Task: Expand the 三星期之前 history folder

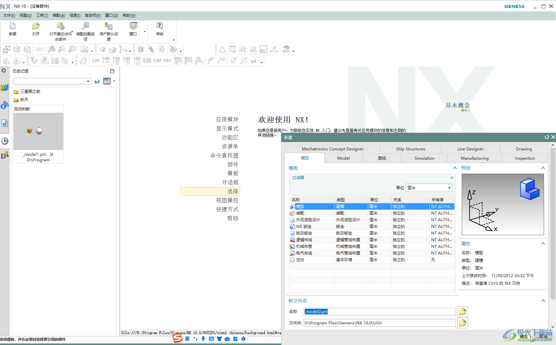Action: tap(27, 91)
